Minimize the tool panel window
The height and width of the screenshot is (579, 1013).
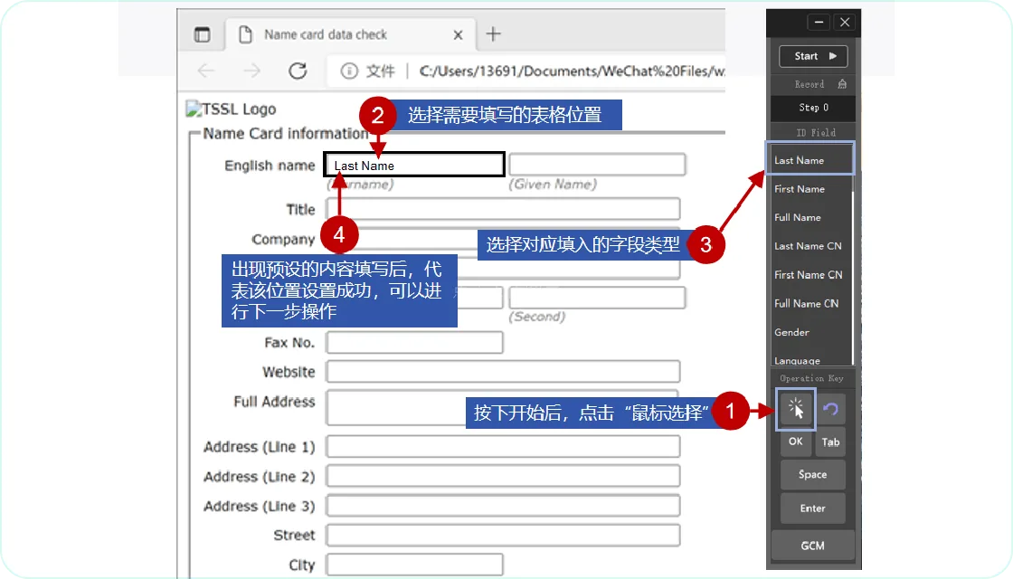pos(819,22)
